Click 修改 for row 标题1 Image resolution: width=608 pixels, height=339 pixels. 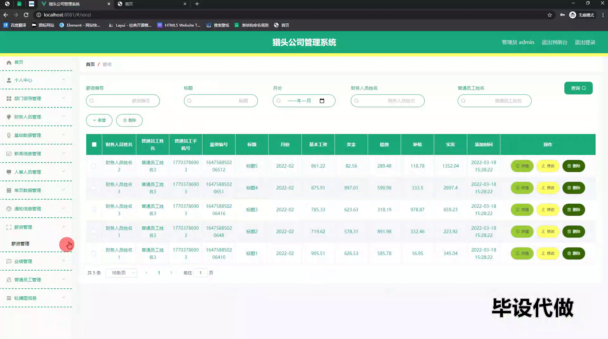548,253
